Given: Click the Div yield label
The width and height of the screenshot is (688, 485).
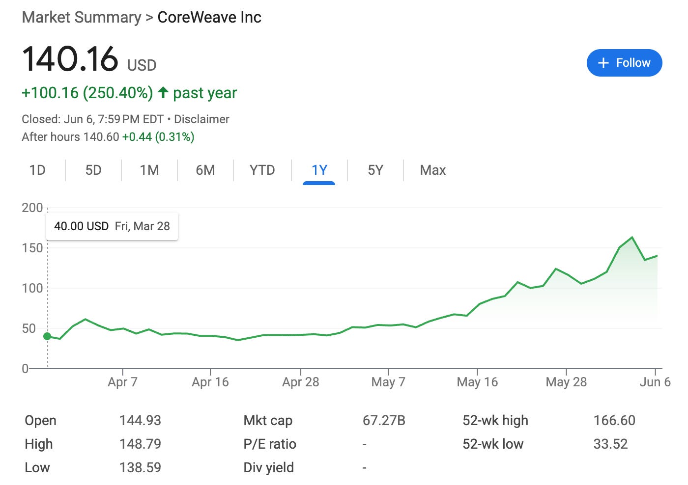Looking at the screenshot, I should [x=268, y=468].
